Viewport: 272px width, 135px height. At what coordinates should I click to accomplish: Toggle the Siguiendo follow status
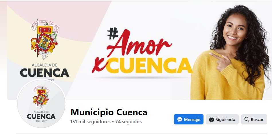pos(222,119)
